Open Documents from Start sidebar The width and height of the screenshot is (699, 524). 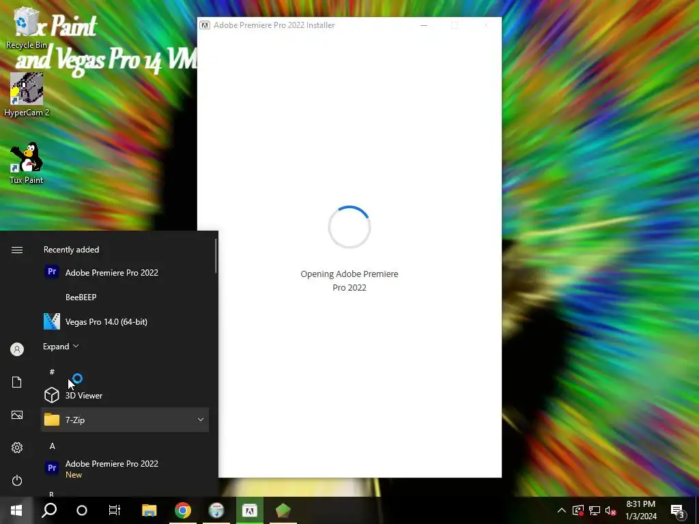click(x=17, y=382)
